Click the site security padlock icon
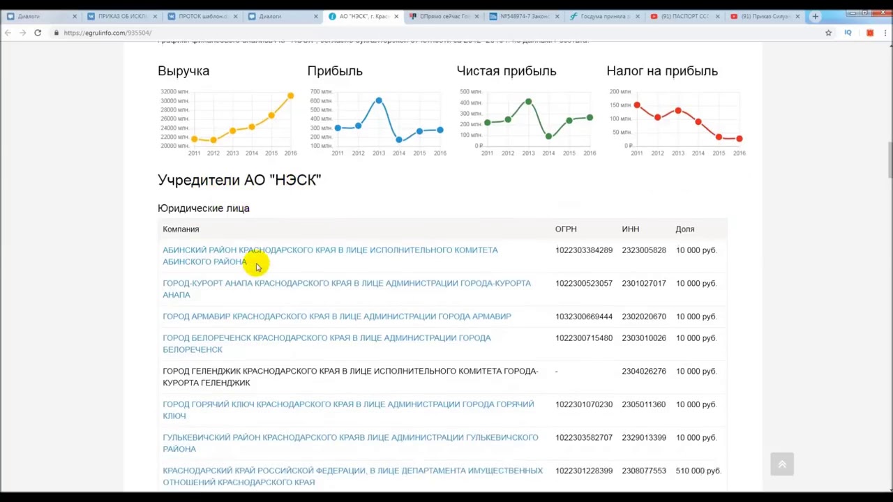The height and width of the screenshot is (502, 893). (57, 33)
